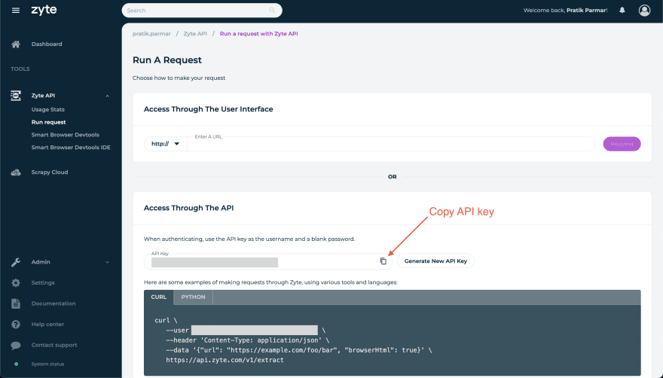The height and width of the screenshot is (378, 663).
Task: Expand the Admin menu chevron
Action: (x=108, y=262)
